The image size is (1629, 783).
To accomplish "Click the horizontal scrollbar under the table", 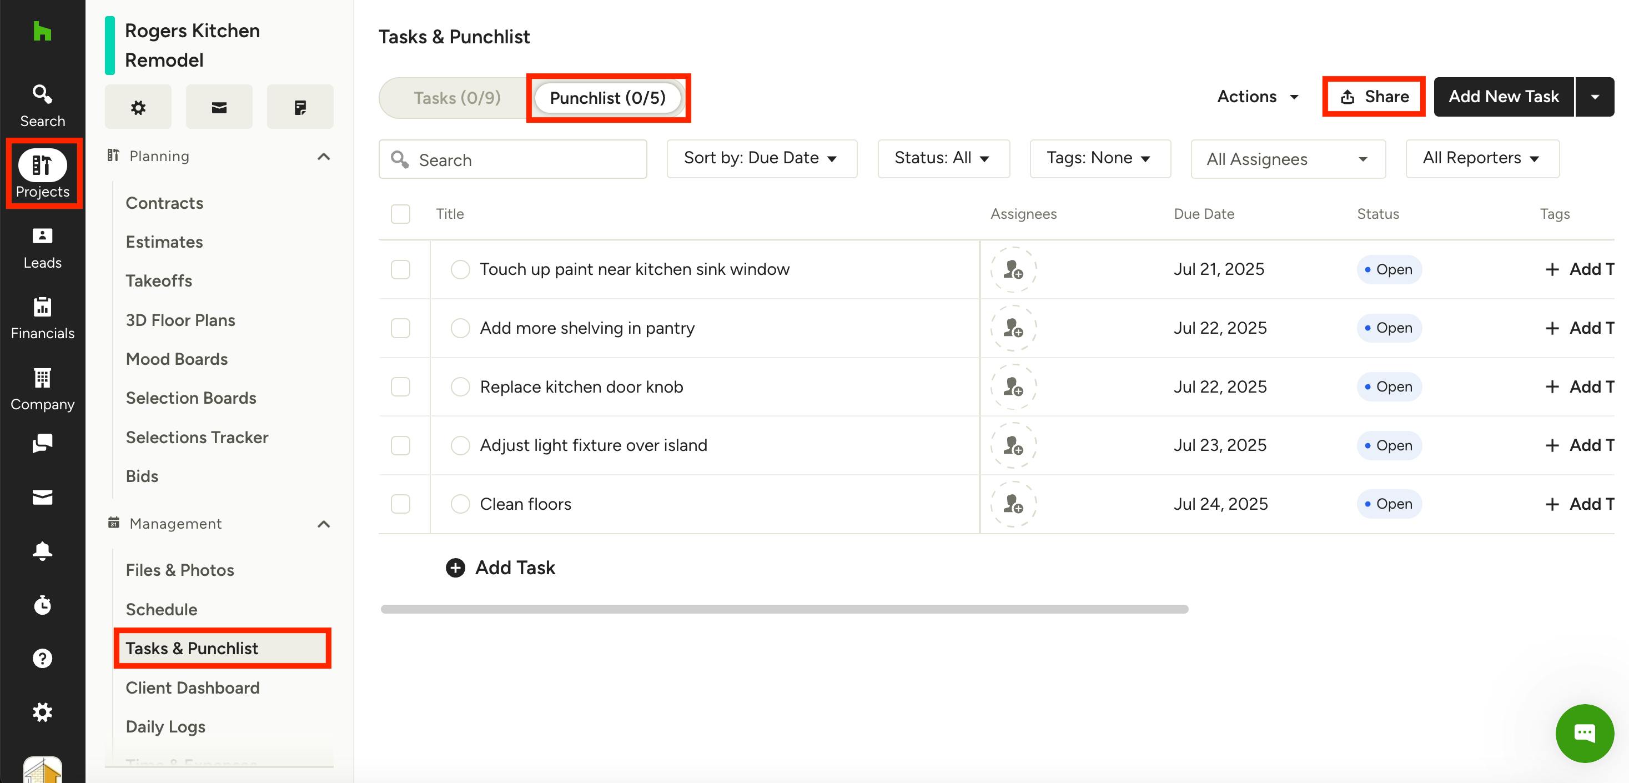I will click(x=784, y=609).
